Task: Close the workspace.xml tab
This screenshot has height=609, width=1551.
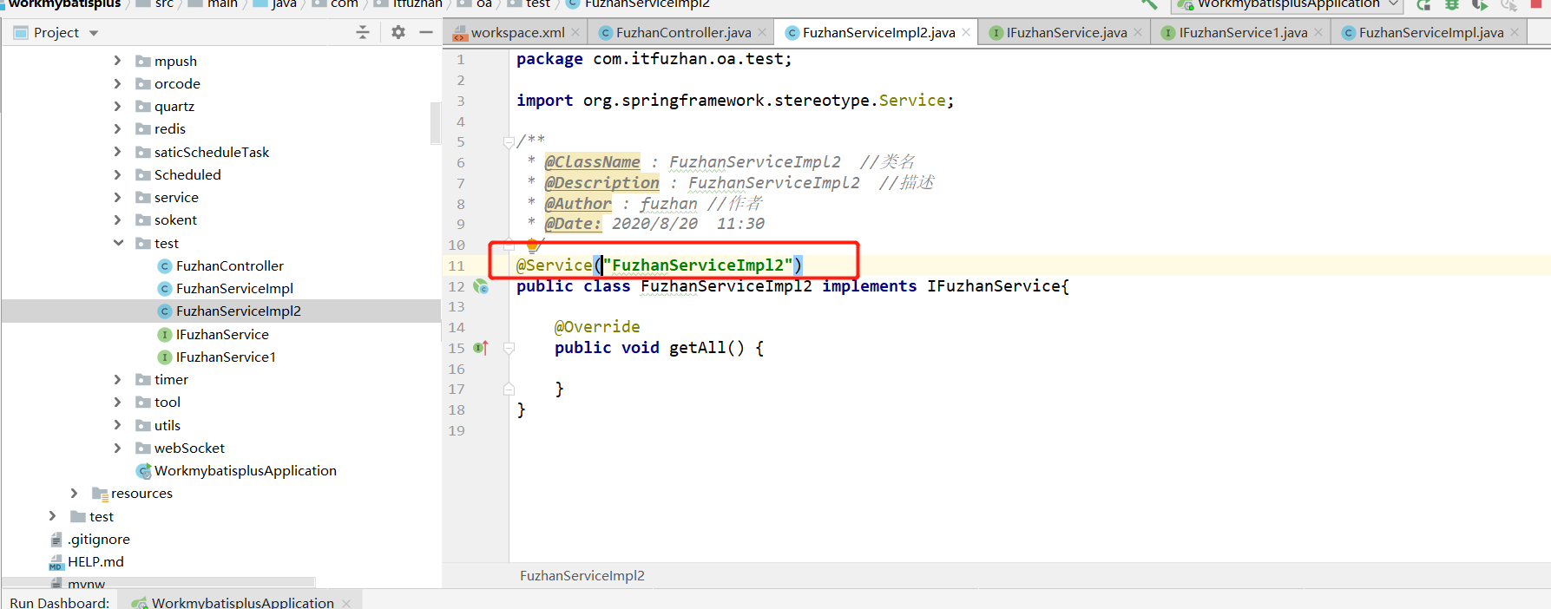Action: point(575,33)
